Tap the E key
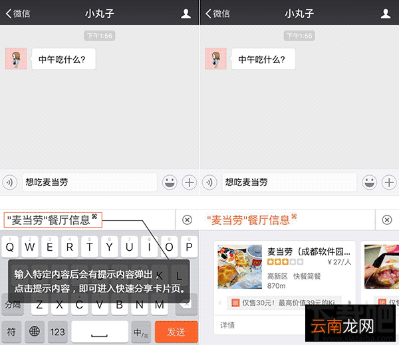The image size is (399, 345). click(50, 247)
